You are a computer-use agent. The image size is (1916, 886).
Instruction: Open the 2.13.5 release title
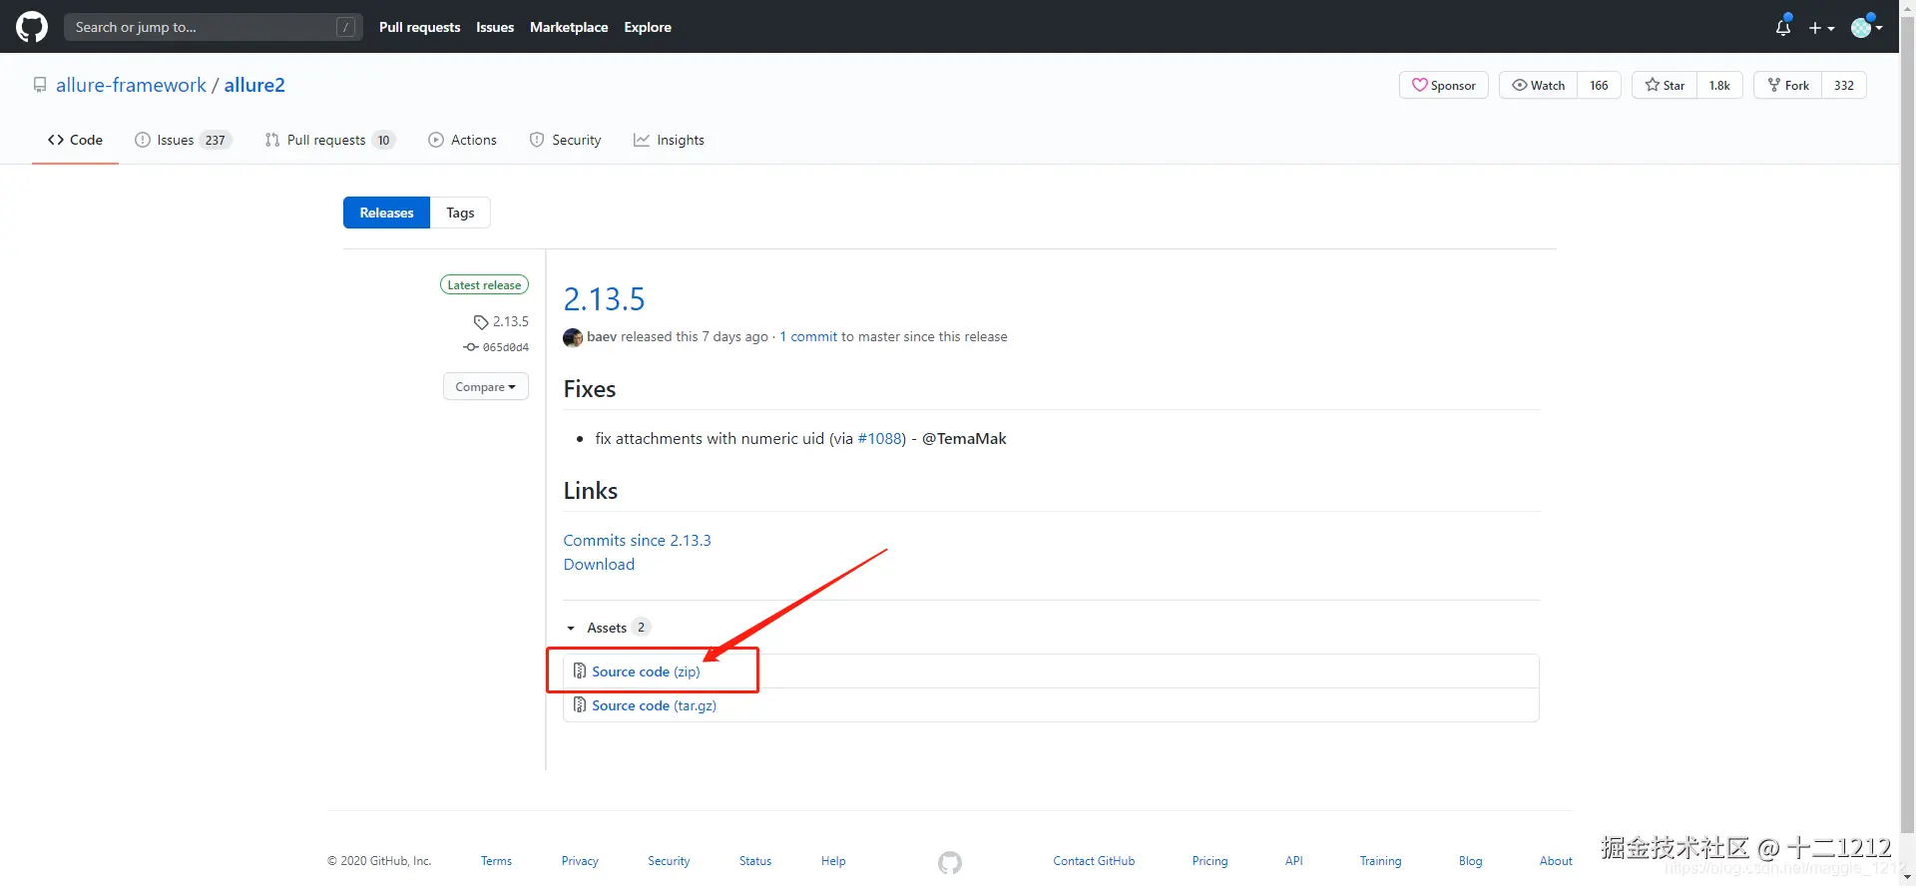(x=604, y=298)
